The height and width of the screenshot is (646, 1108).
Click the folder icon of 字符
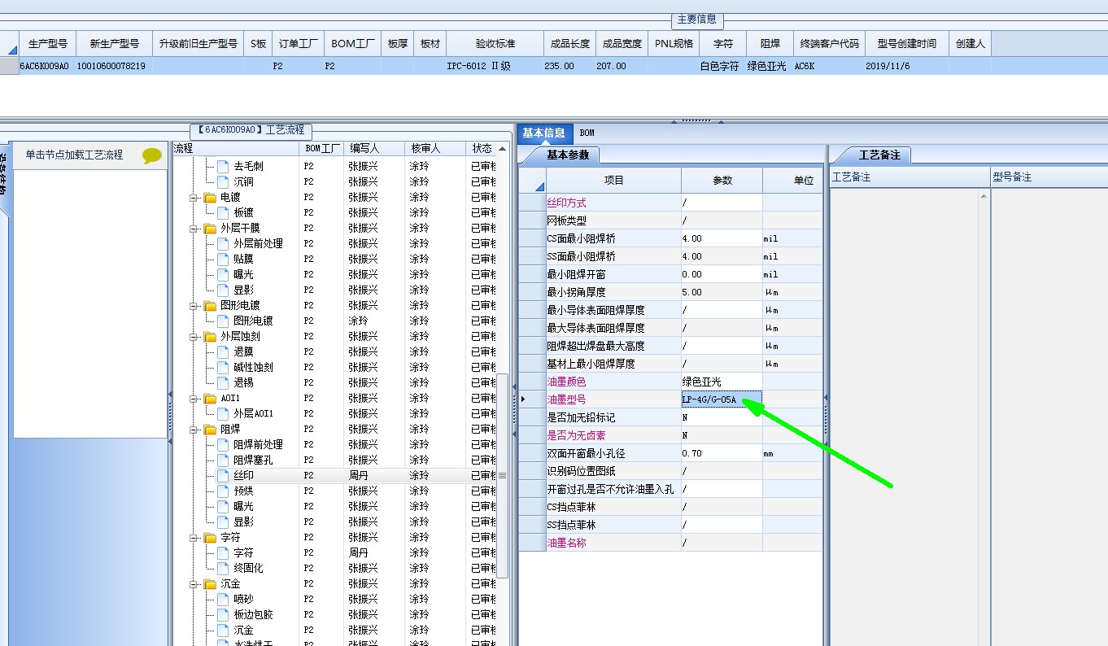tap(210, 537)
